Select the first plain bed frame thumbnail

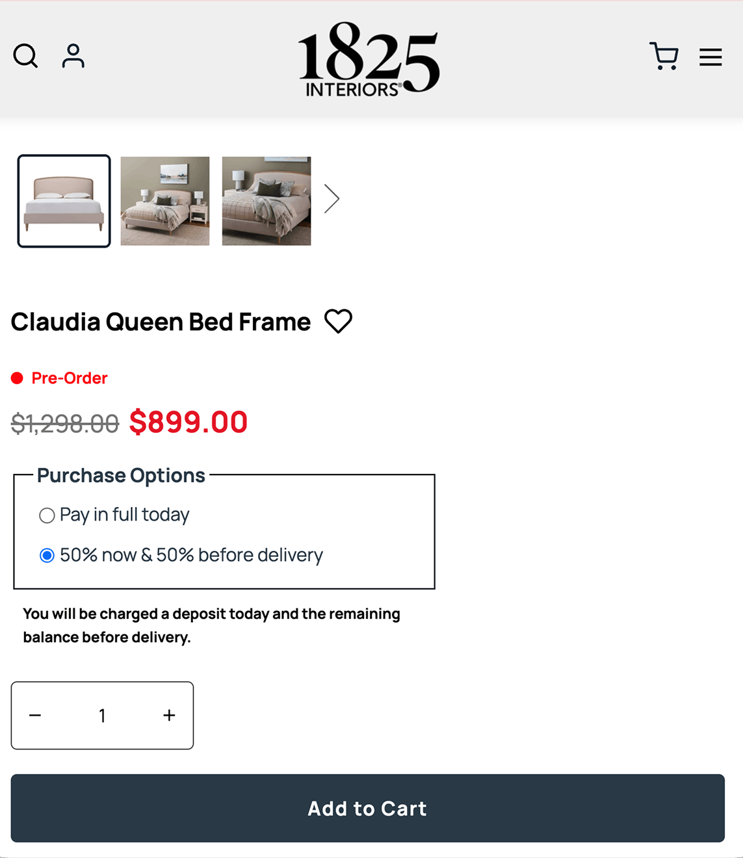click(64, 201)
